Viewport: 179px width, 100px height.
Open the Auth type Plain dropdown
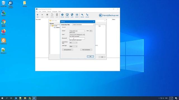coord(73,46)
